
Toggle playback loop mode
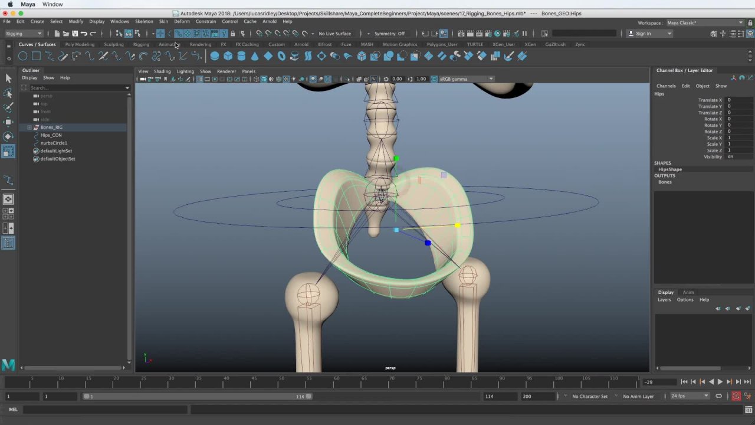(718, 396)
